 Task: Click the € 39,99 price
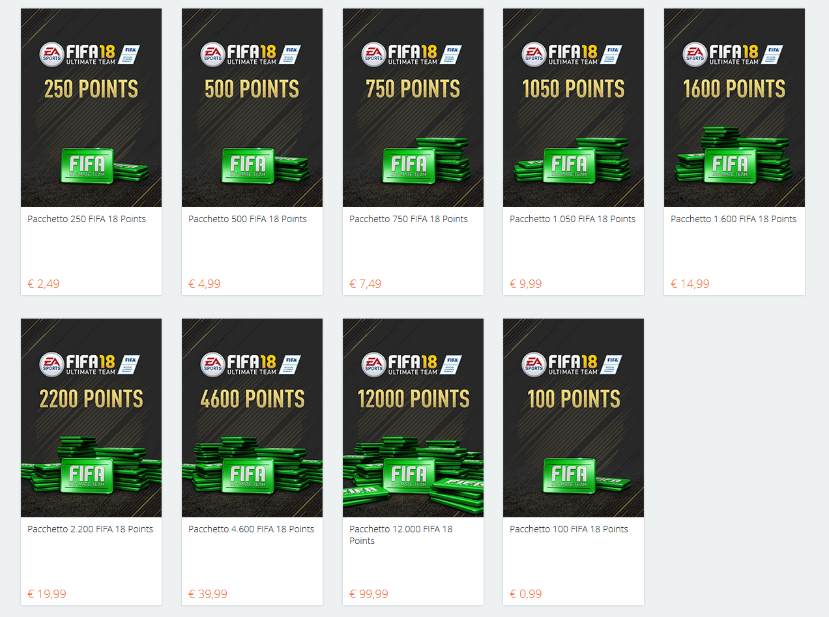208,594
